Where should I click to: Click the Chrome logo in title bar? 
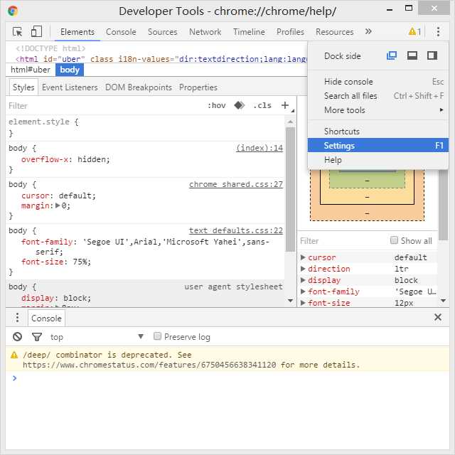point(13,11)
